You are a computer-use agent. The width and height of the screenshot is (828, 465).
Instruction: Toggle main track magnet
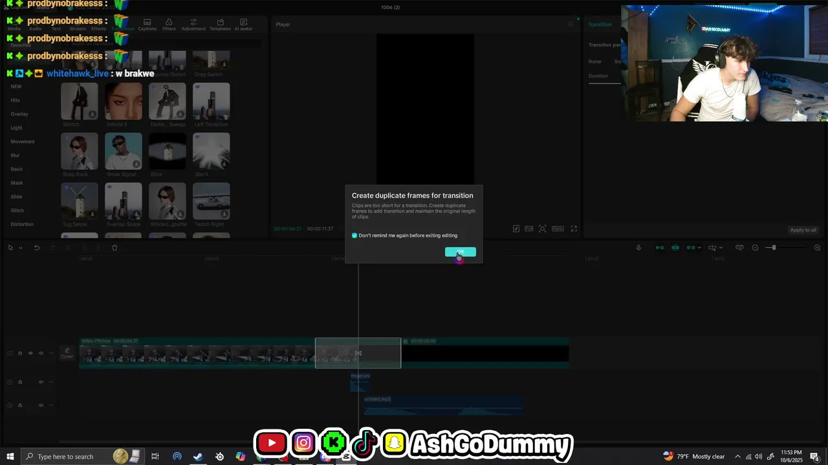[660, 248]
